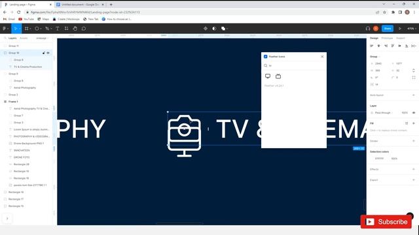Add auto layout with plus button

(x=414, y=95)
